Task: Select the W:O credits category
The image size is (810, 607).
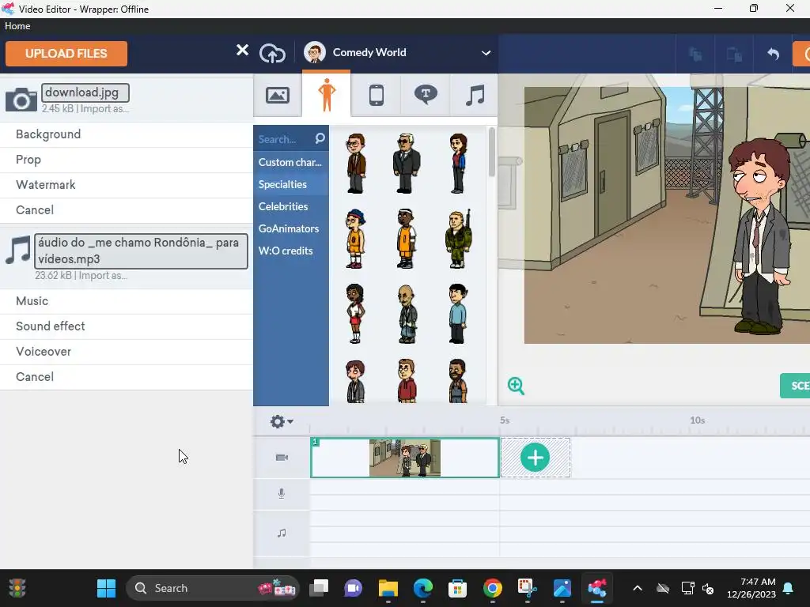Action: click(290, 251)
